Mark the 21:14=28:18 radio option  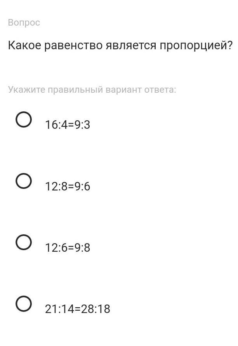(24, 303)
